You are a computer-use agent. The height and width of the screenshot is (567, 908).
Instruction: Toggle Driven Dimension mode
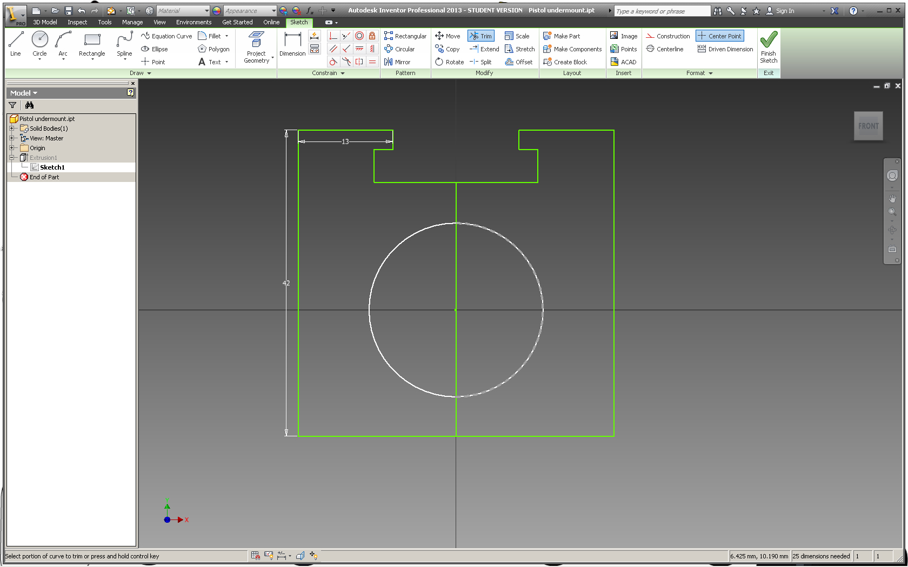coord(725,49)
